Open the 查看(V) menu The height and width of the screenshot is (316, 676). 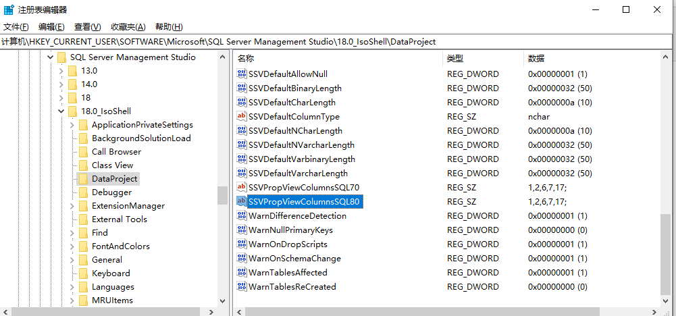pos(88,27)
